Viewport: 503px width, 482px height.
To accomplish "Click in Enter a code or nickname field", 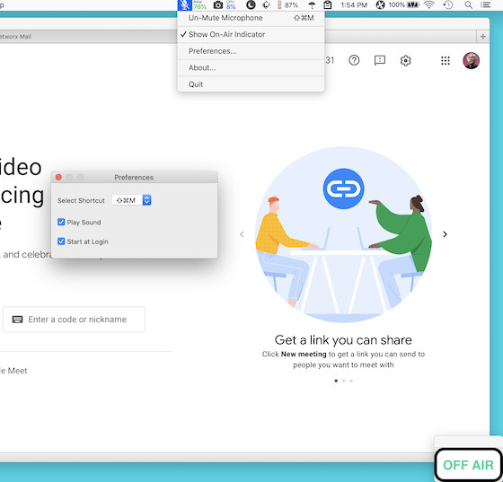I will (x=74, y=320).
